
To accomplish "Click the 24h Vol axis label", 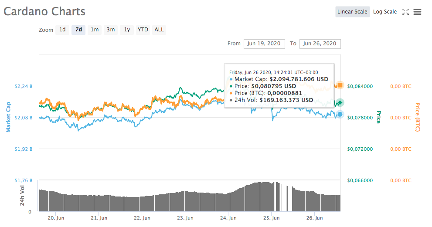I will (x=22, y=196).
